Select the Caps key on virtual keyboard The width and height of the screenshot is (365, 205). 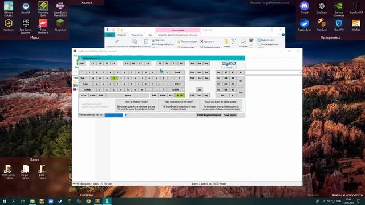coord(86,84)
